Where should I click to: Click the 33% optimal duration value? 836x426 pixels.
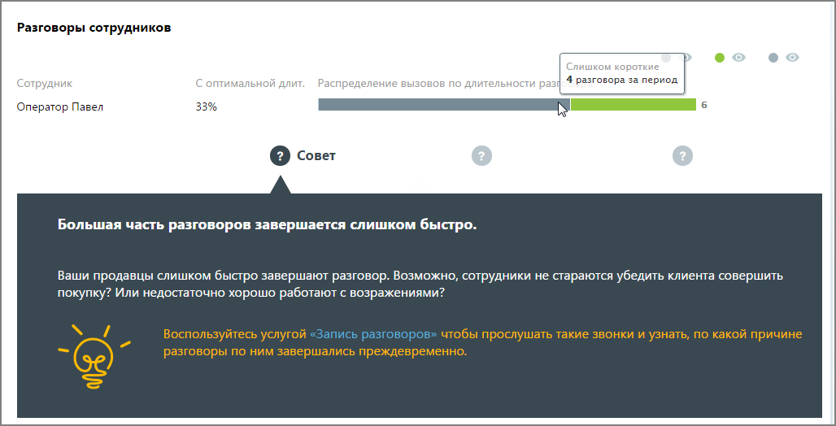[207, 106]
